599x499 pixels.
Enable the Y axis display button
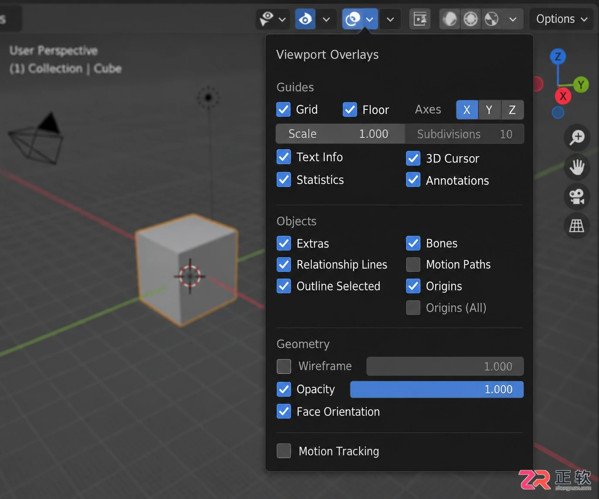pyautogui.click(x=490, y=110)
